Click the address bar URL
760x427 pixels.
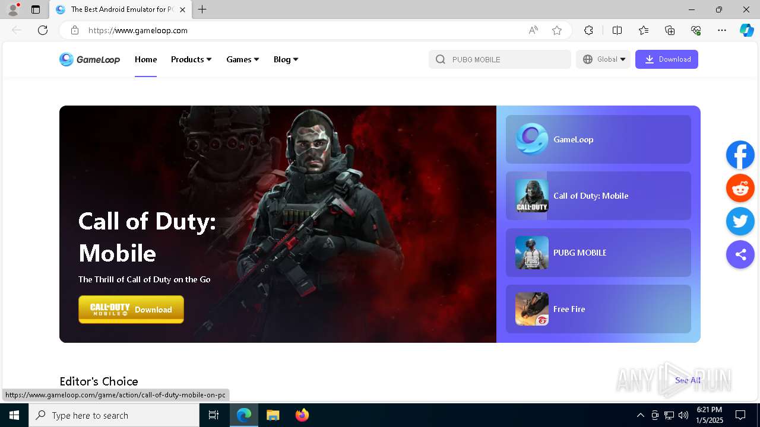138,30
